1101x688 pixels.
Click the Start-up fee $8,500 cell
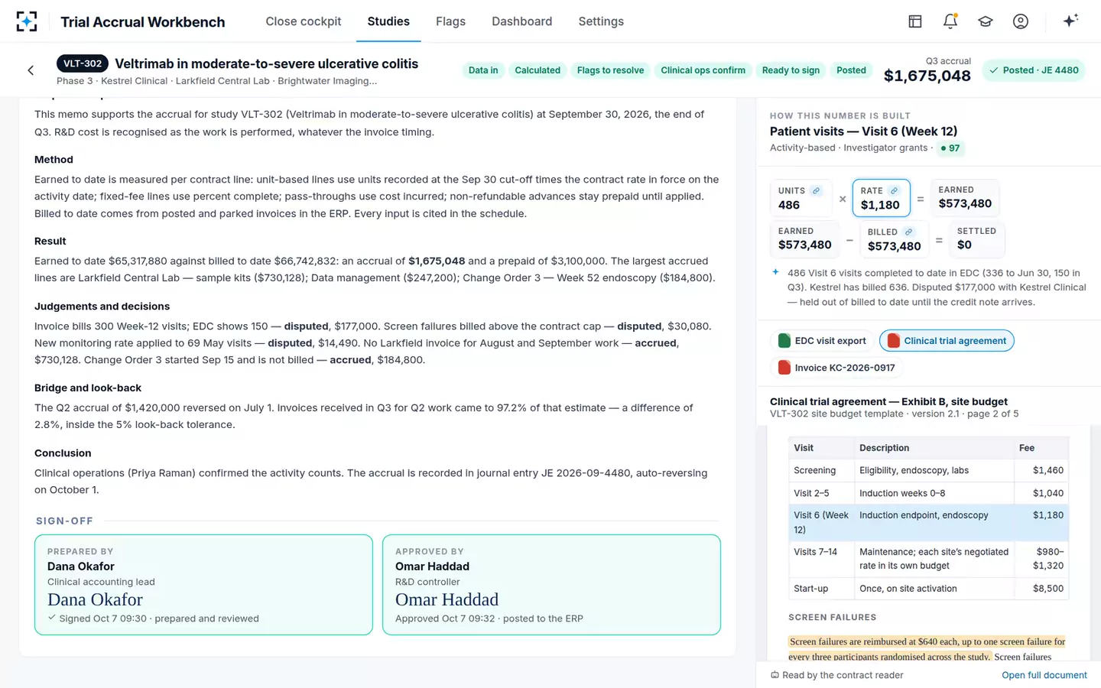click(x=1041, y=589)
